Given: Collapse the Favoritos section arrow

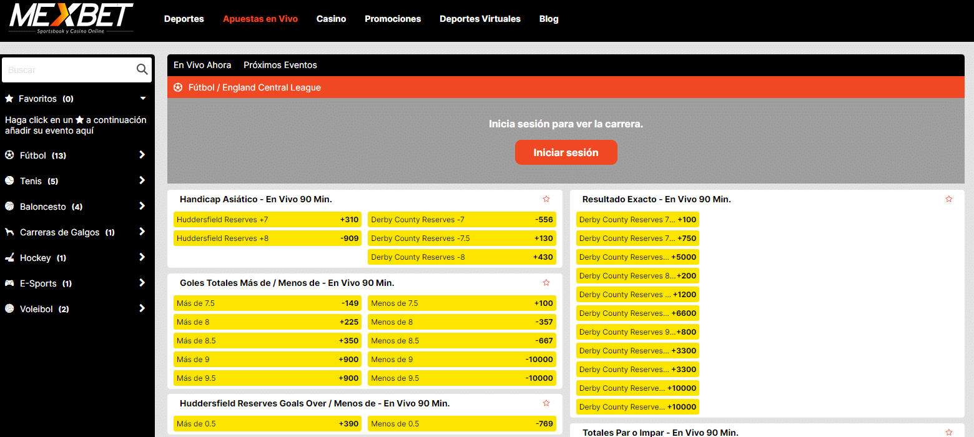Looking at the screenshot, I should tap(142, 98).
